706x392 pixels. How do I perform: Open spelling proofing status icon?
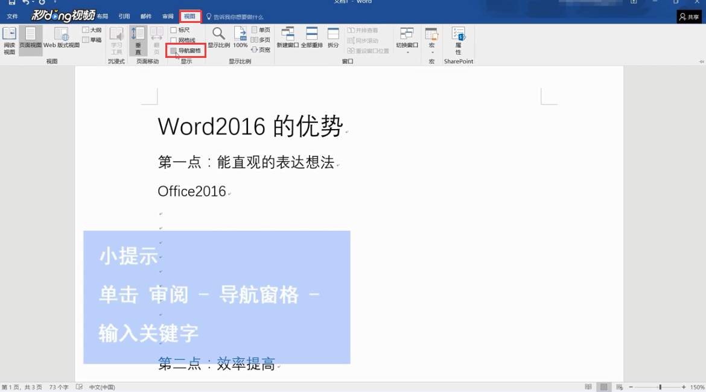79,387
